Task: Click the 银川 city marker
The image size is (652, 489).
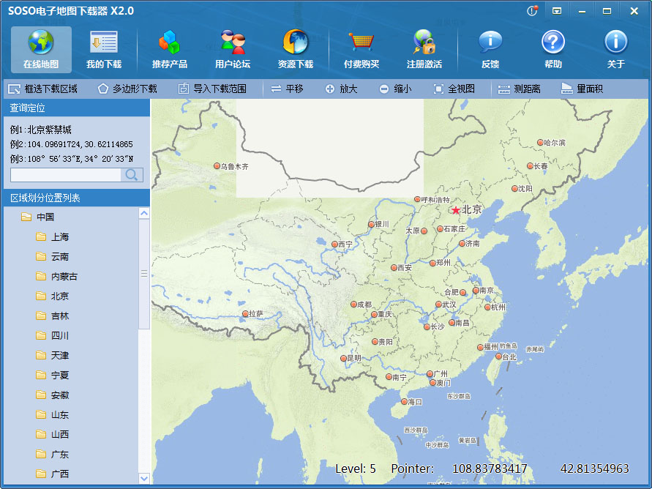Action: (371, 224)
